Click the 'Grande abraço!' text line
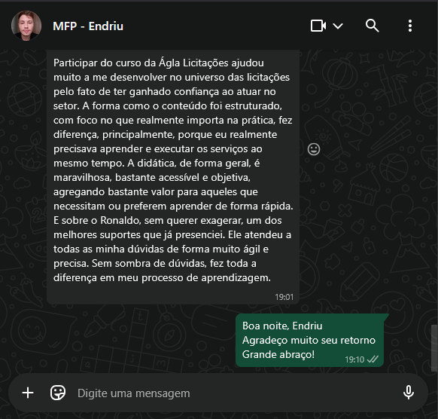The width and height of the screenshot is (438, 419). click(x=278, y=354)
